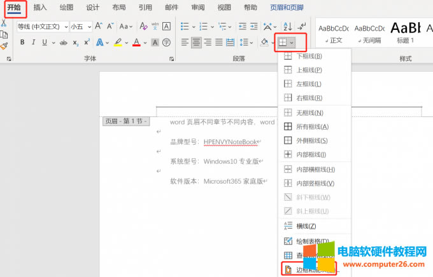
Task: Toggle bold formatting
Action: click(x=22, y=43)
